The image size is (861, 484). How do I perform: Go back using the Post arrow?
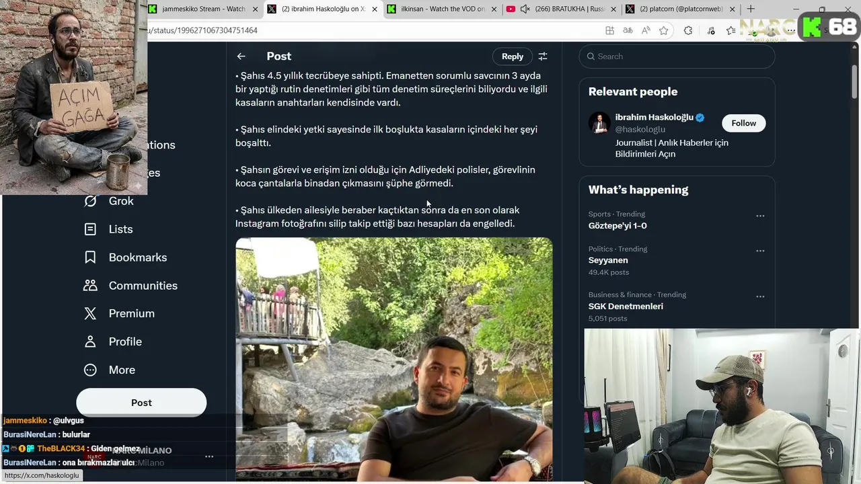click(241, 56)
